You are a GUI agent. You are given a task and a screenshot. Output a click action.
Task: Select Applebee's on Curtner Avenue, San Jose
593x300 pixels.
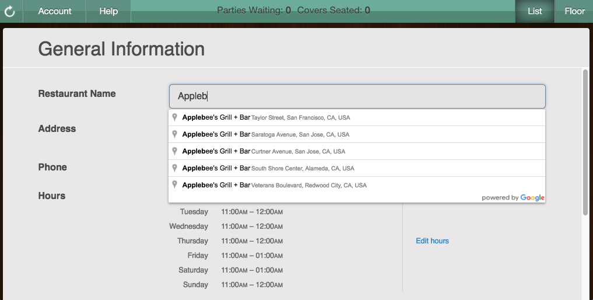[357, 151]
